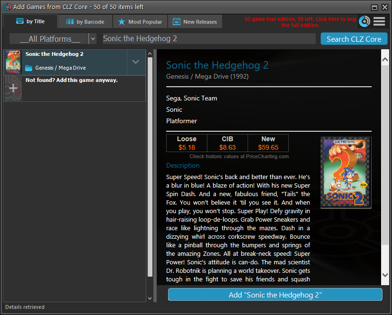Click the hamburger menu icon
Image resolution: width=392 pixels, height=315 pixels.
[x=379, y=21]
